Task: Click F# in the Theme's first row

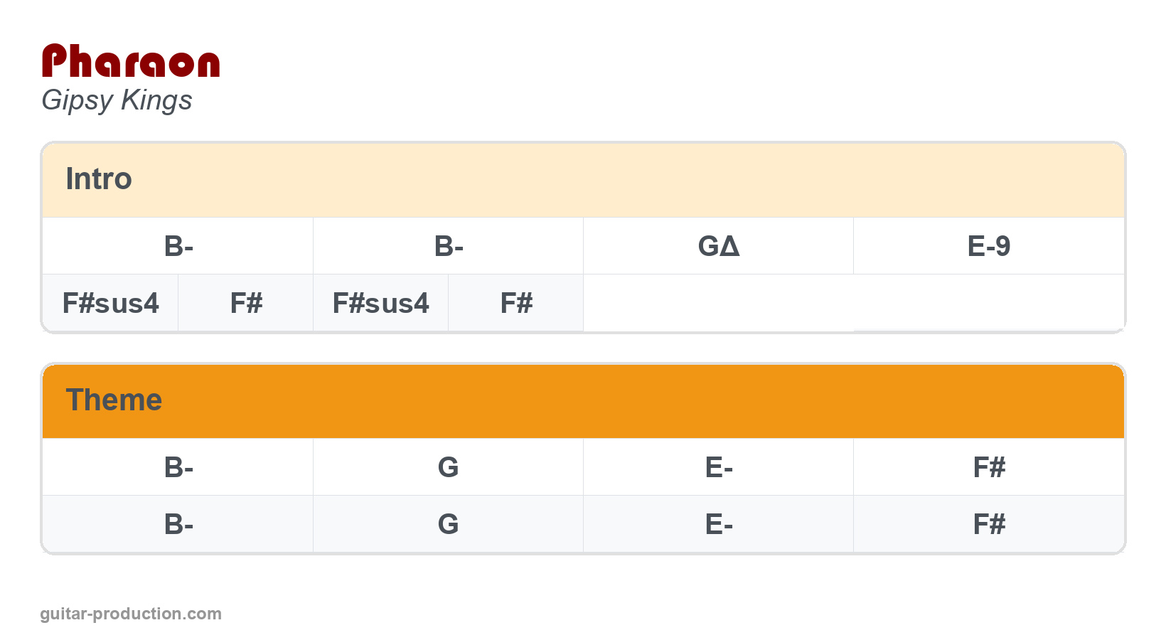Action: pyautogui.click(x=989, y=467)
